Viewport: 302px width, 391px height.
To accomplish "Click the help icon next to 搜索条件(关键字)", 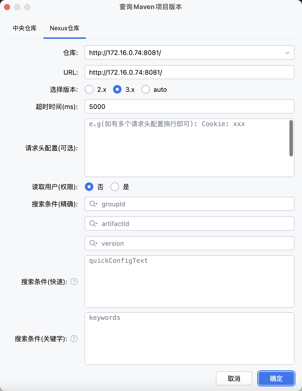I will pyautogui.click(x=74, y=339).
